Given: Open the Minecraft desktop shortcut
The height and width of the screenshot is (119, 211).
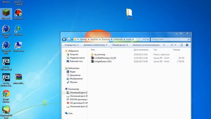Looking at the screenshot, I should click(6, 14).
